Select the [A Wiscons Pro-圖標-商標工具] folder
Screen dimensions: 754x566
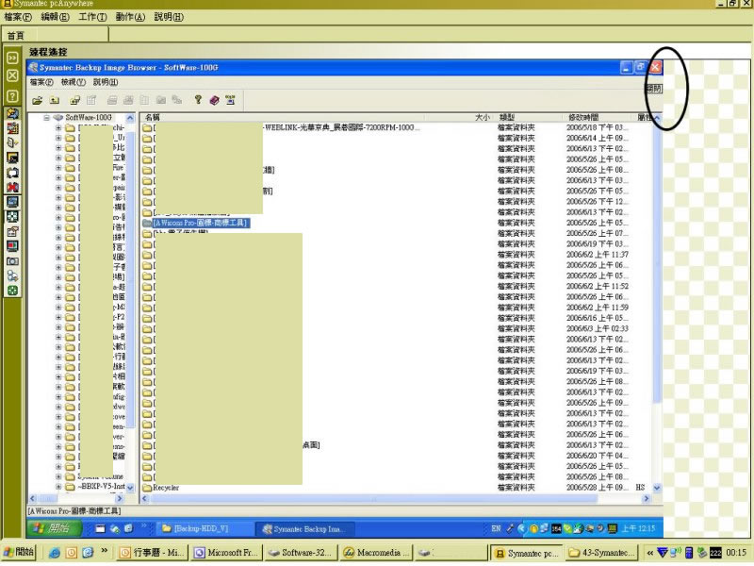click(x=196, y=223)
